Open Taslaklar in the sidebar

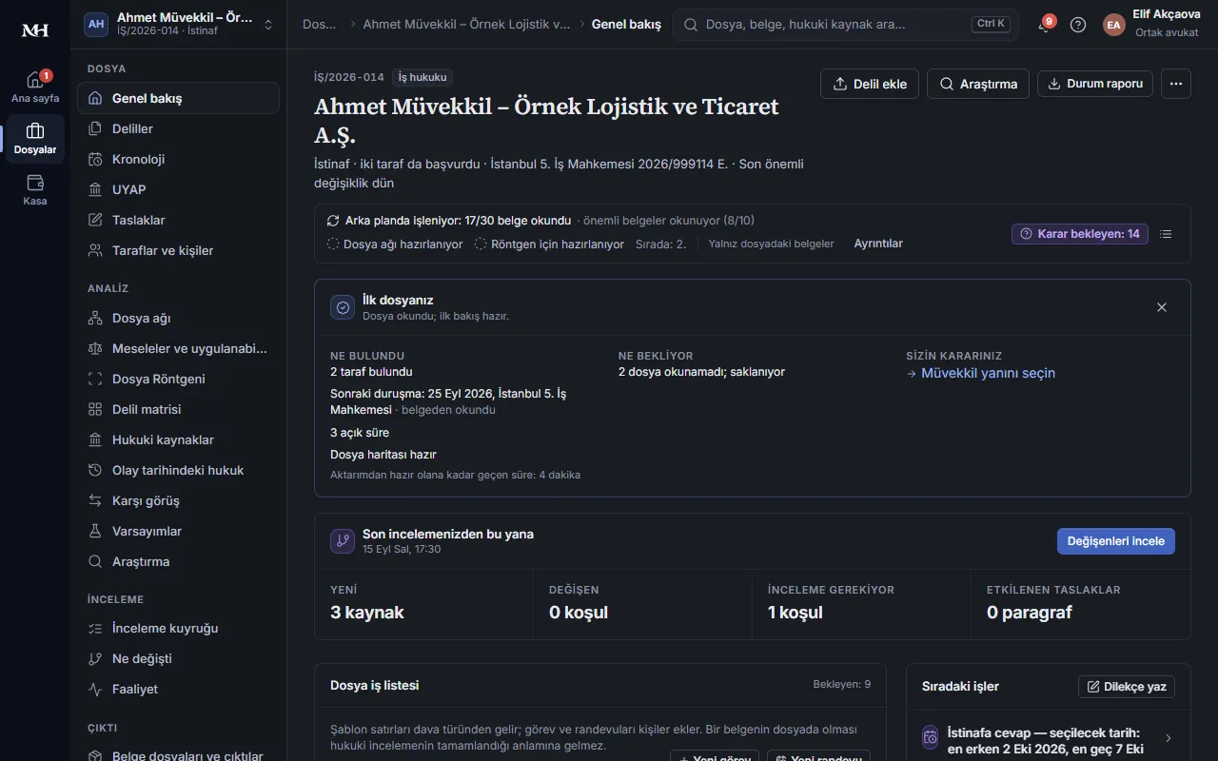click(x=178, y=220)
